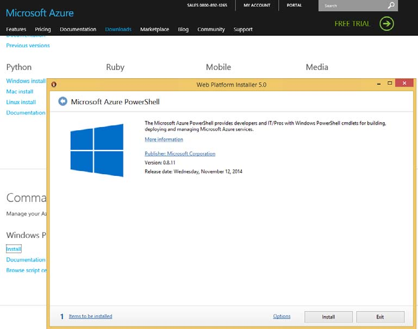Maximize the Web Platform Installer window

point(390,84)
